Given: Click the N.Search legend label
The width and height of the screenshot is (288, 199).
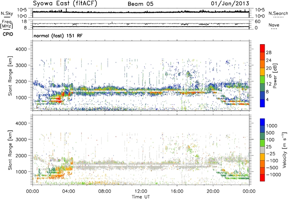Looking at the screenshot, I should 278,13.
